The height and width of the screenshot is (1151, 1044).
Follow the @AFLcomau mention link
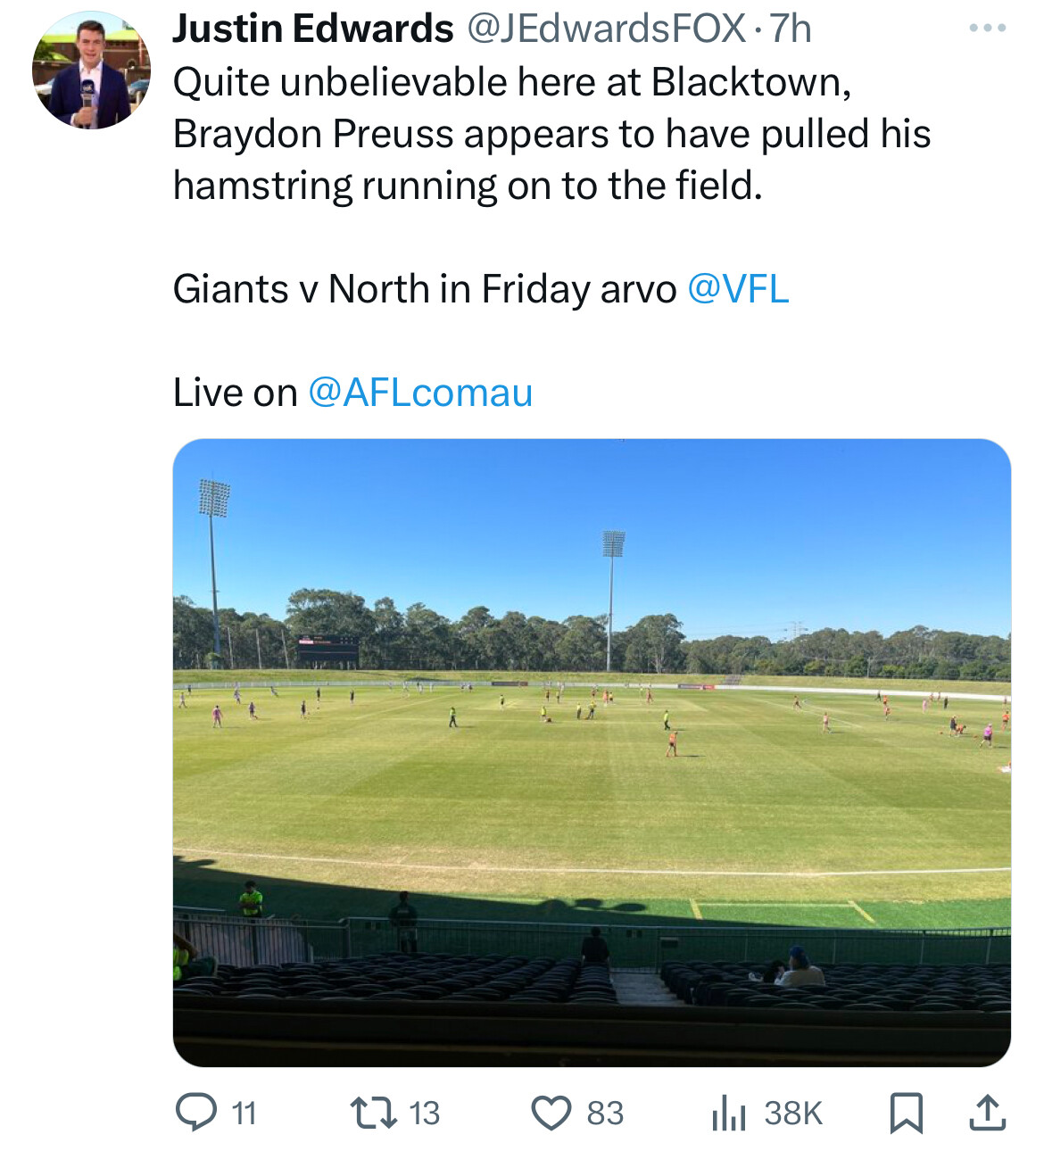point(420,393)
